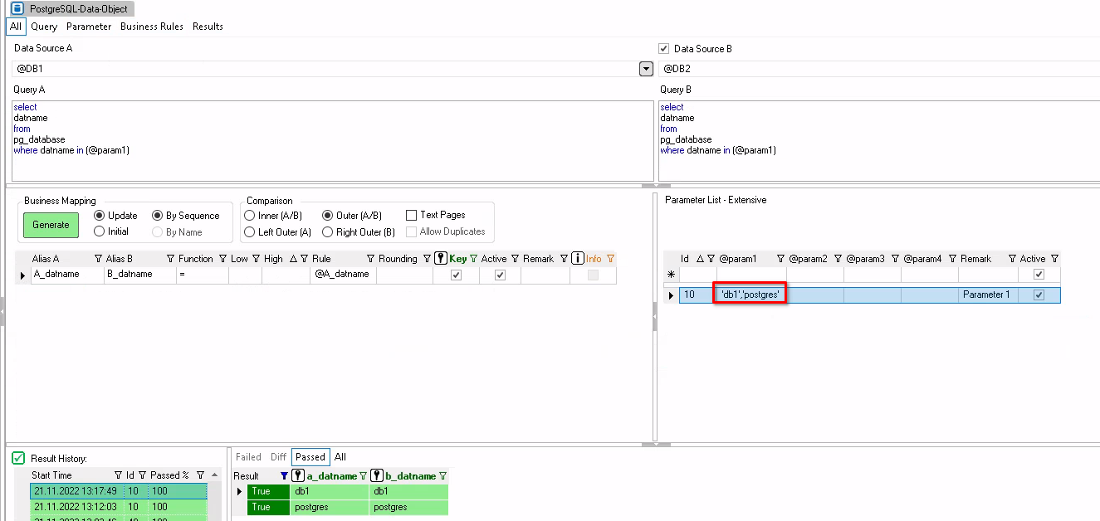Click the key icon beside Key column header
1100x521 pixels.
(x=441, y=259)
